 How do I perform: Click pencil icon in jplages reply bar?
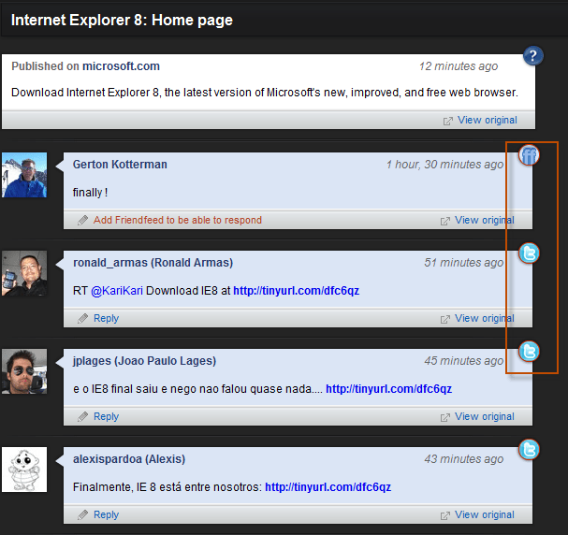point(82,416)
